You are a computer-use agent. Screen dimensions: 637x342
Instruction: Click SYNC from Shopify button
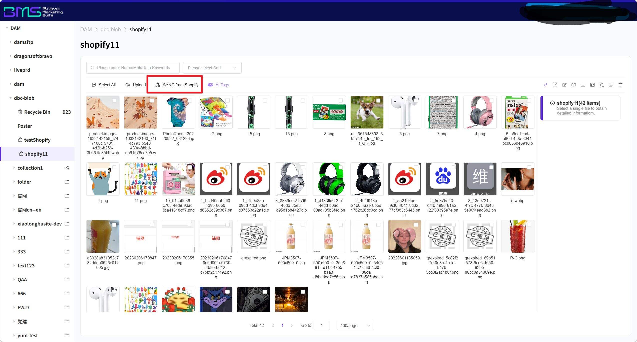click(177, 85)
